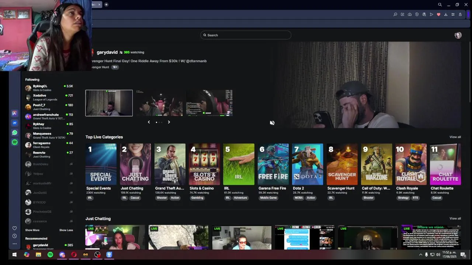Open the Clash Royale category card
472x265 pixels.
(x=411, y=164)
